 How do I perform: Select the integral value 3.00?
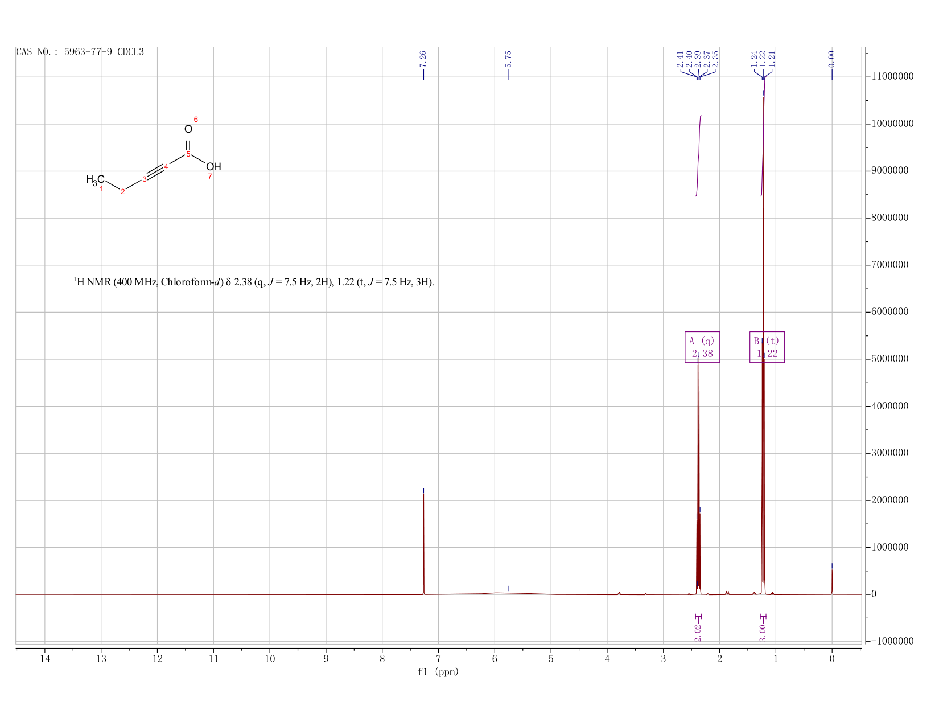(763, 633)
